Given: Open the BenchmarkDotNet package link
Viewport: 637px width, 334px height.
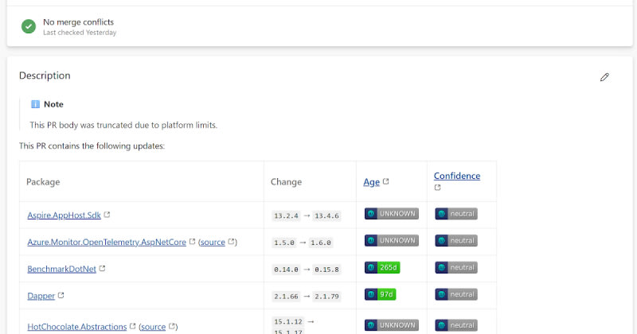Looking at the screenshot, I should [x=62, y=269].
